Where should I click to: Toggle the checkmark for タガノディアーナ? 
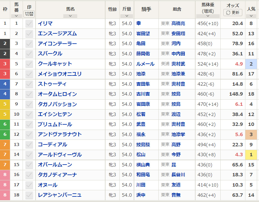pyautogui.click(x=29, y=175)
